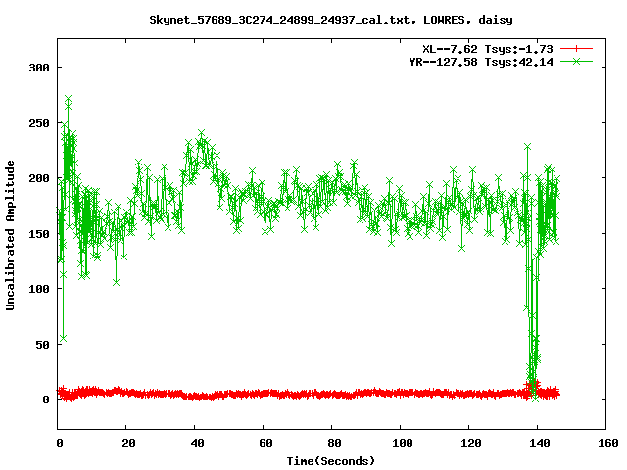This screenshot has width=627, height=470.
Task: Click the green trace's highest peak near start
Action: (x=68, y=99)
